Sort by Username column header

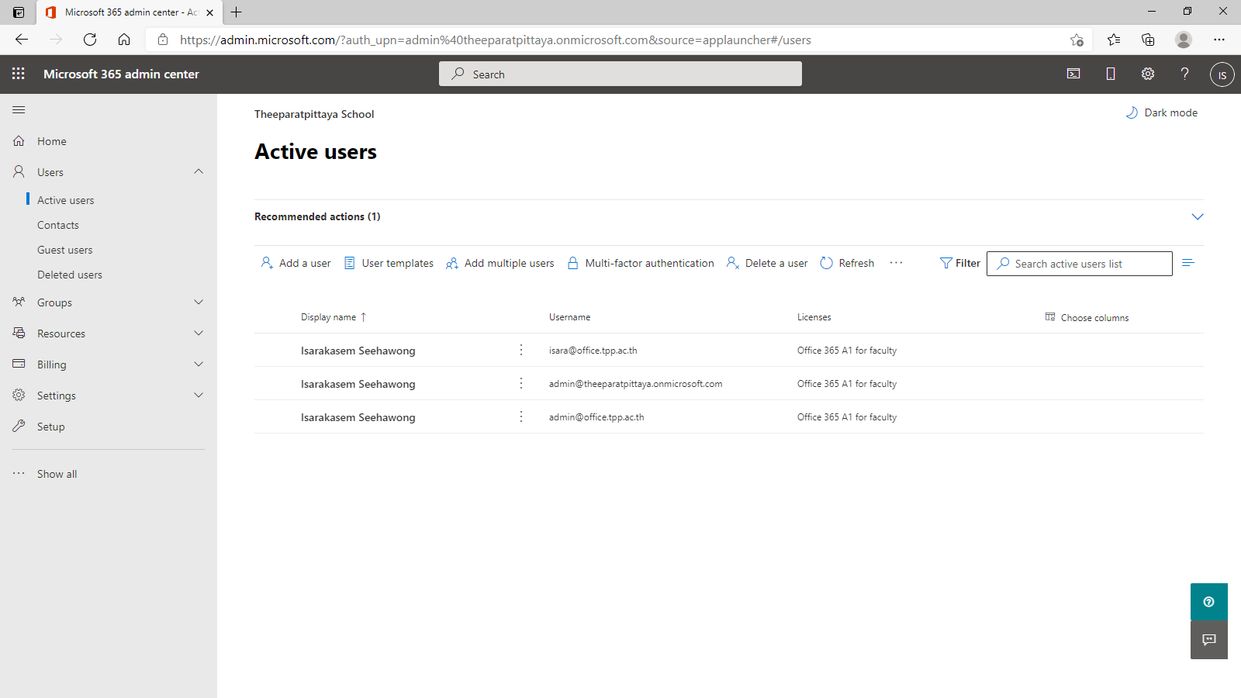click(x=569, y=317)
